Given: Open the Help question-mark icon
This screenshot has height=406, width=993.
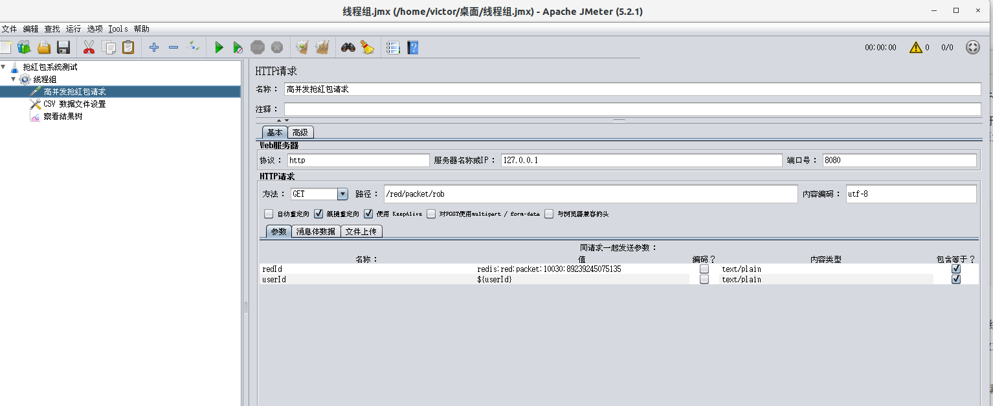Looking at the screenshot, I should 413,47.
